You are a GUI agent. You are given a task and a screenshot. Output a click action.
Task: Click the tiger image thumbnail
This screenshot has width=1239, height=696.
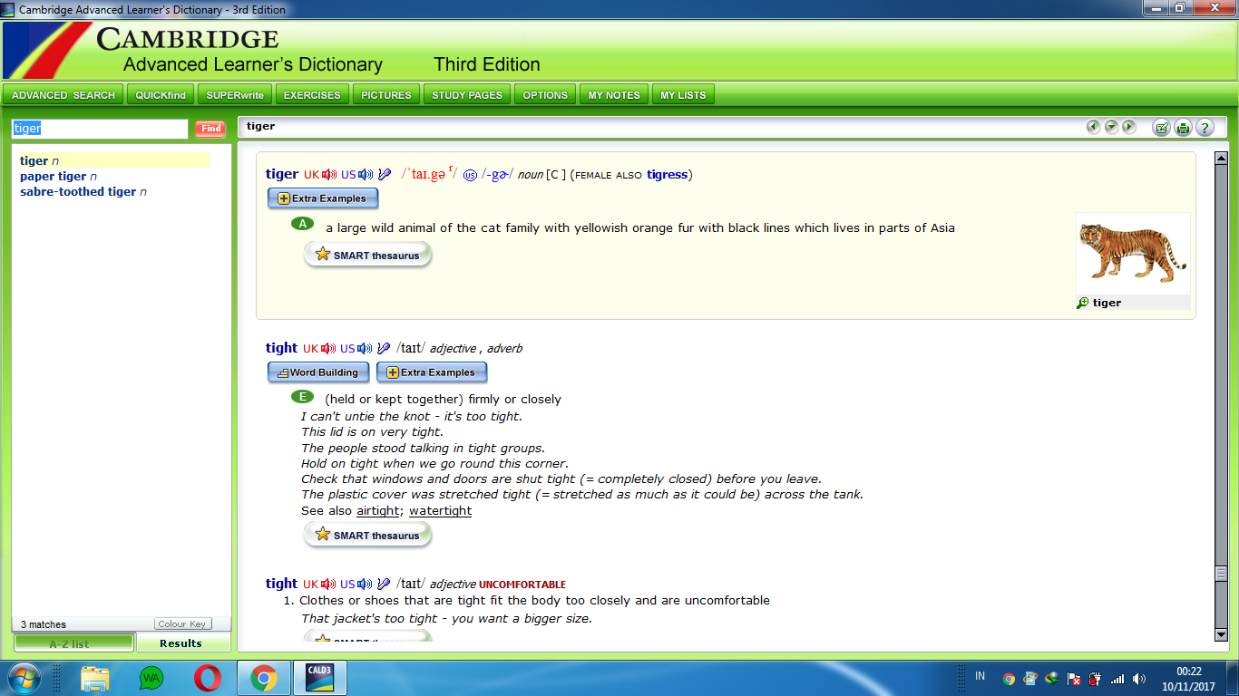pyautogui.click(x=1133, y=254)
